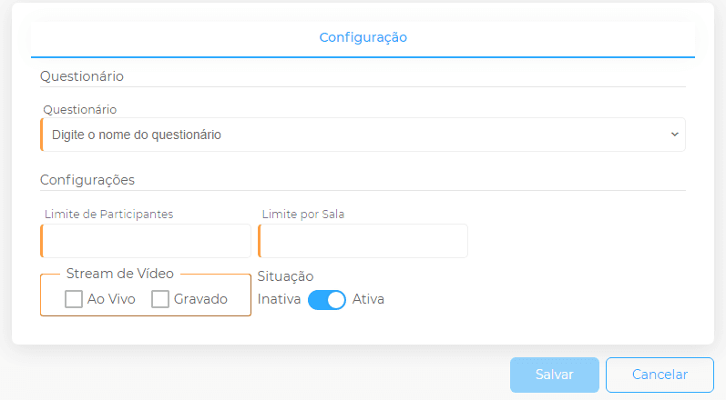
Task: Click the chevron arrow in Questionário dropdown
Action: (675, 135)
